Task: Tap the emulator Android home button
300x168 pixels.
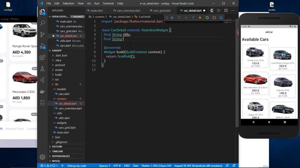Action: click(269, 122)
